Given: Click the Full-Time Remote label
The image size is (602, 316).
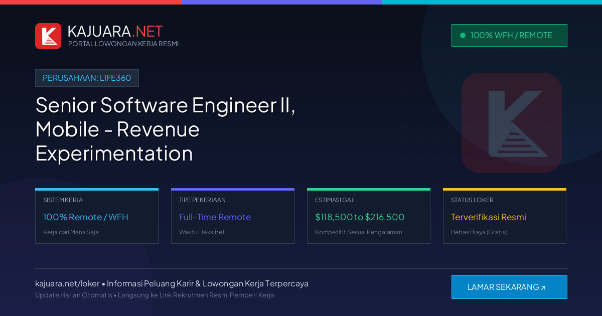Looking at the screenshot, I should 215,217.
